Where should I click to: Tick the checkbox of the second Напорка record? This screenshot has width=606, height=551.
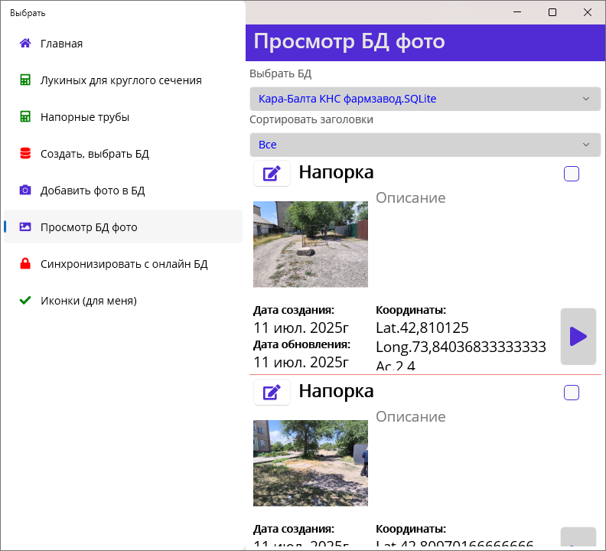pyautogui.click(x=571, y=393)
